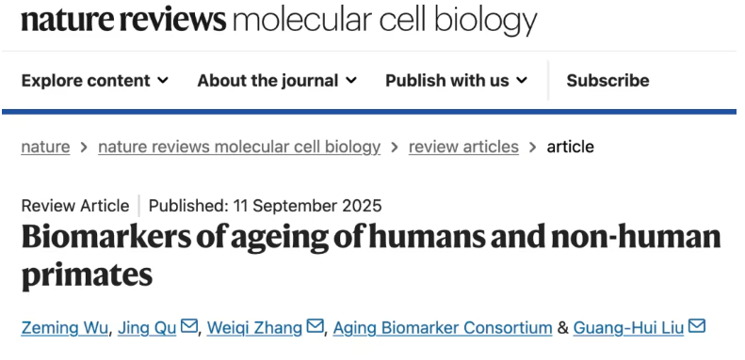Click the Biomarkers of ageing article title

pyautogui.click(x=371, y=255)
